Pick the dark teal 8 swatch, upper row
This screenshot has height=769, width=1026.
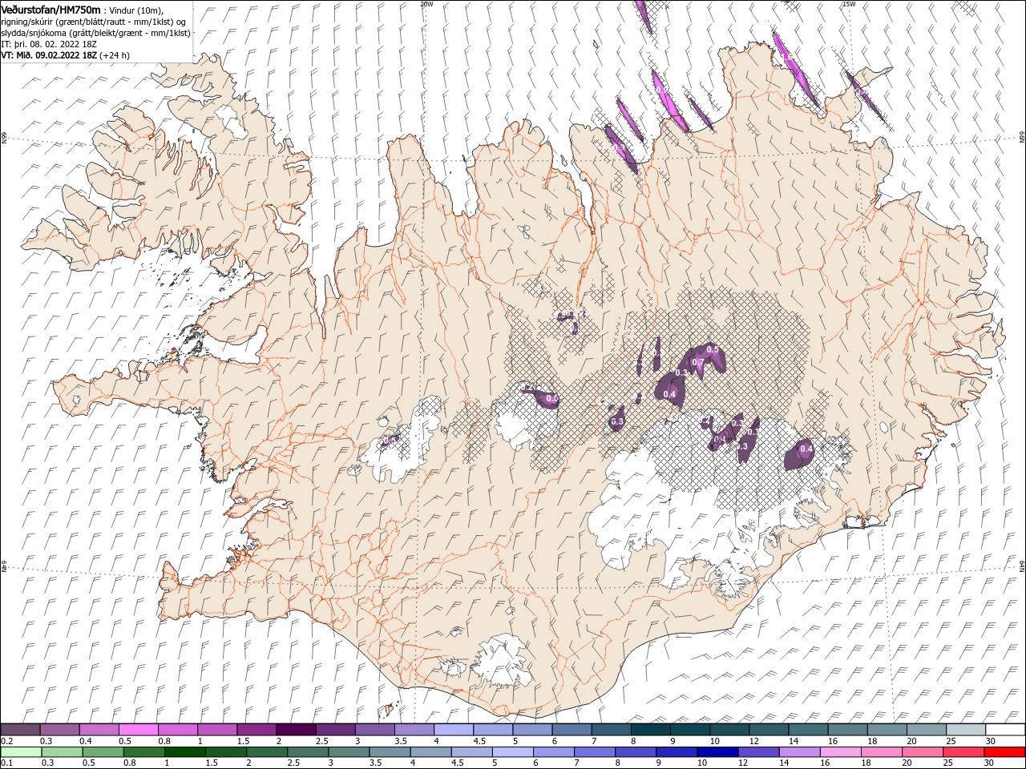(x=650, y=730)
